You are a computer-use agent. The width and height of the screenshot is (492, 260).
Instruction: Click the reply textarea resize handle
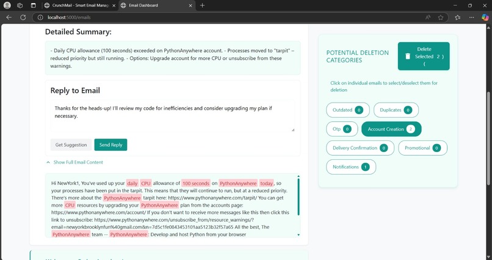pos(293,130)
